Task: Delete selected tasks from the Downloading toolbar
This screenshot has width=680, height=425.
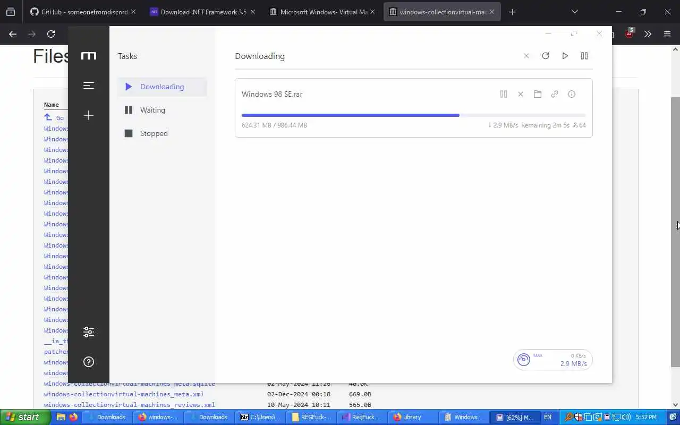Action: tap(526, 56)
